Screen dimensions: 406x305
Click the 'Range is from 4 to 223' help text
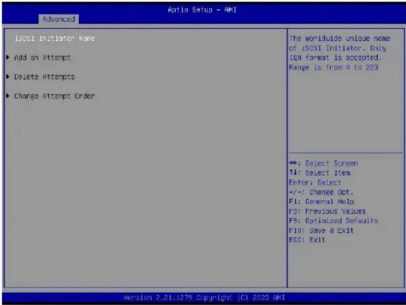pos(333,67)
